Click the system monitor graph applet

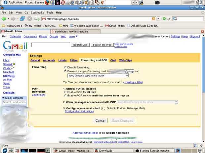[x=24, y=151]
